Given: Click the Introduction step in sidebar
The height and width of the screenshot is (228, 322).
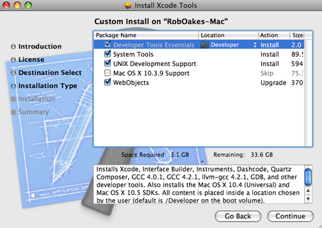Looking at the screenshot, I should click(x=40, y=46).
